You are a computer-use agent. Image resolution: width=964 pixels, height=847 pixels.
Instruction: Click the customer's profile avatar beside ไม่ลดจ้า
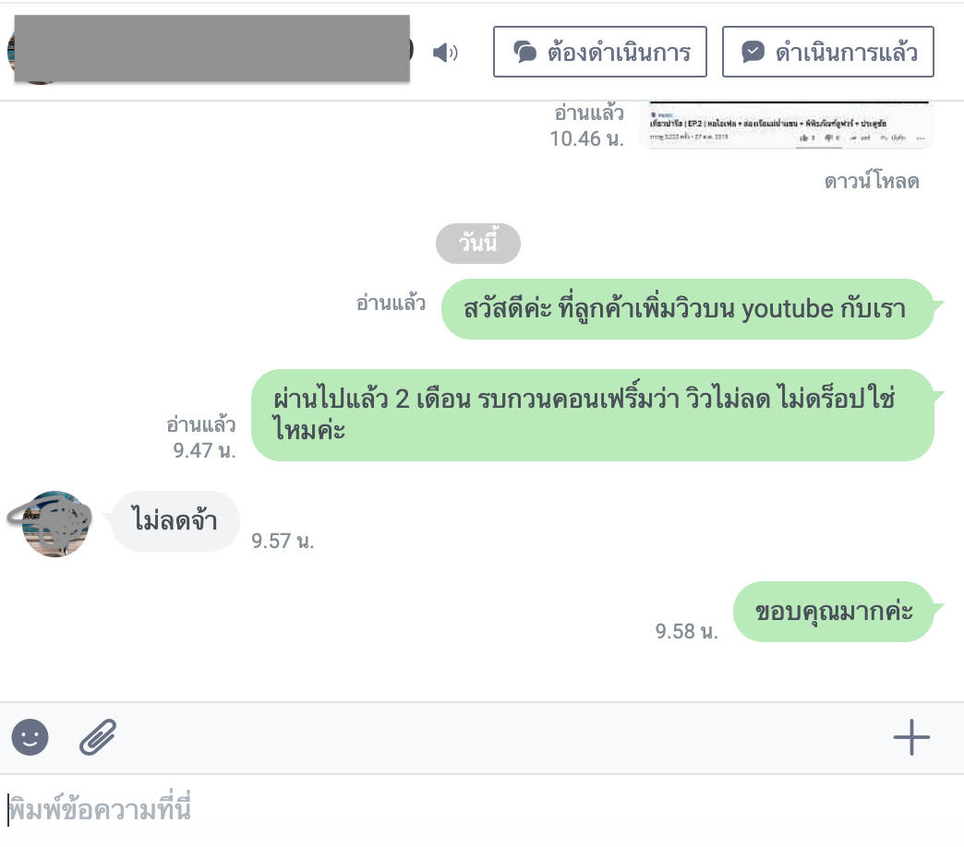(x=55, y=524)
